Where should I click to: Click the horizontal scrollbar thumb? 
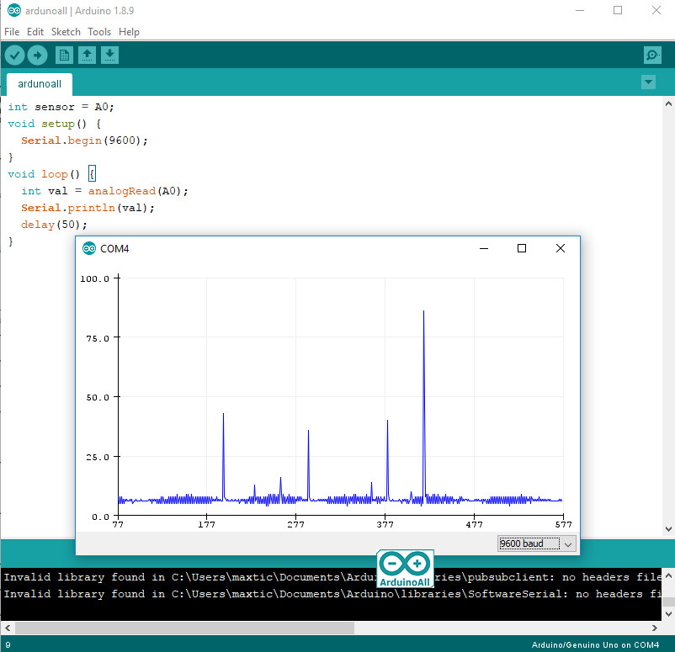[x=184, y=628]
